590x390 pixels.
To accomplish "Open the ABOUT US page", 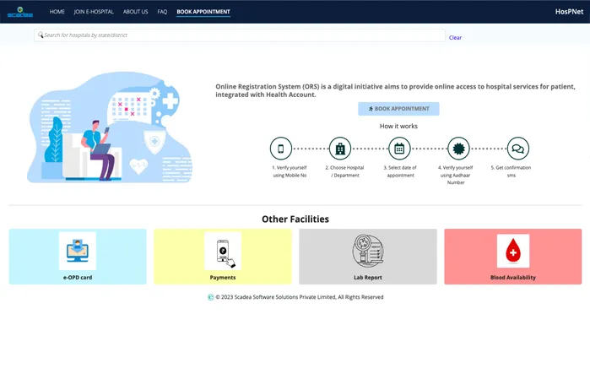I will 135,12.
